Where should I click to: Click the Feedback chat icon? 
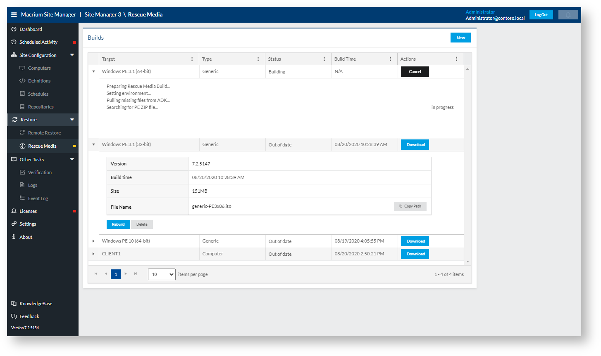(14, 316)
